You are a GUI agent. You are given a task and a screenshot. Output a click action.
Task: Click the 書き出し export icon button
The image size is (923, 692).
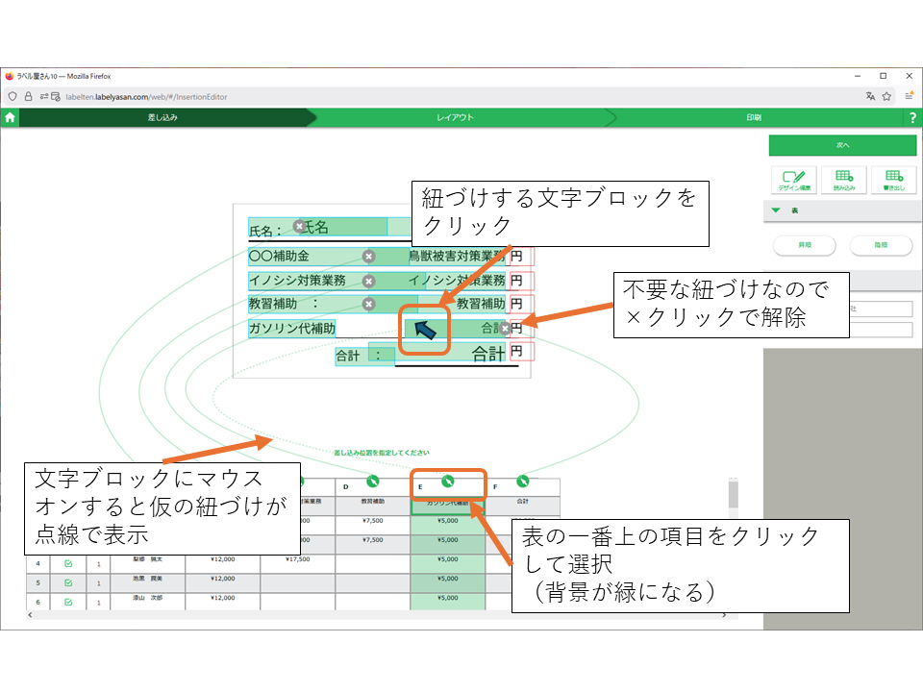[x=893, y=180]
